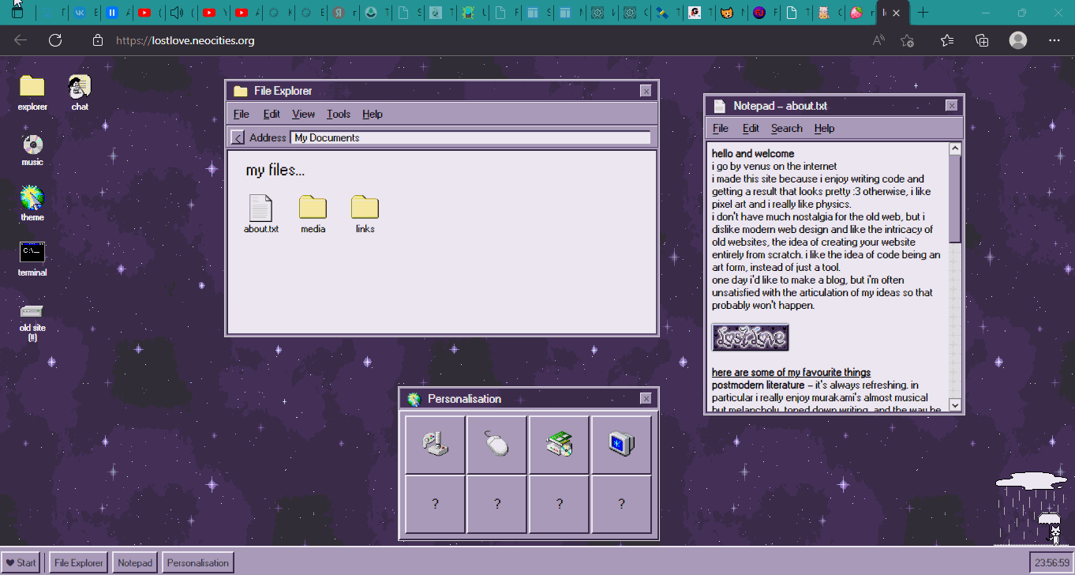
Task: Open the explorer desktop icon
Action: coord(32,87)
